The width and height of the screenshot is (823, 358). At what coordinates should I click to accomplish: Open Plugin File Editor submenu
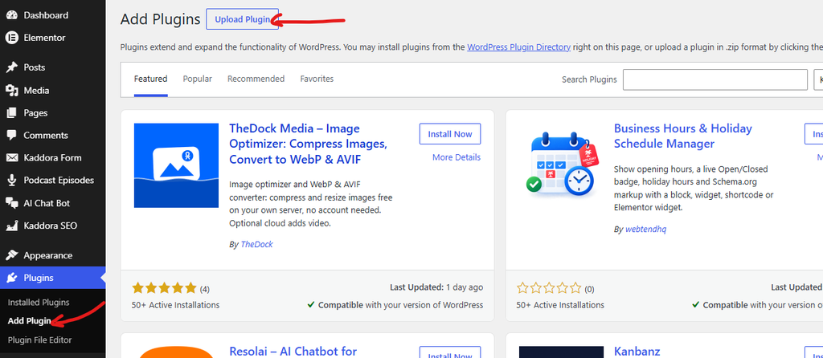tap(40, 340)
